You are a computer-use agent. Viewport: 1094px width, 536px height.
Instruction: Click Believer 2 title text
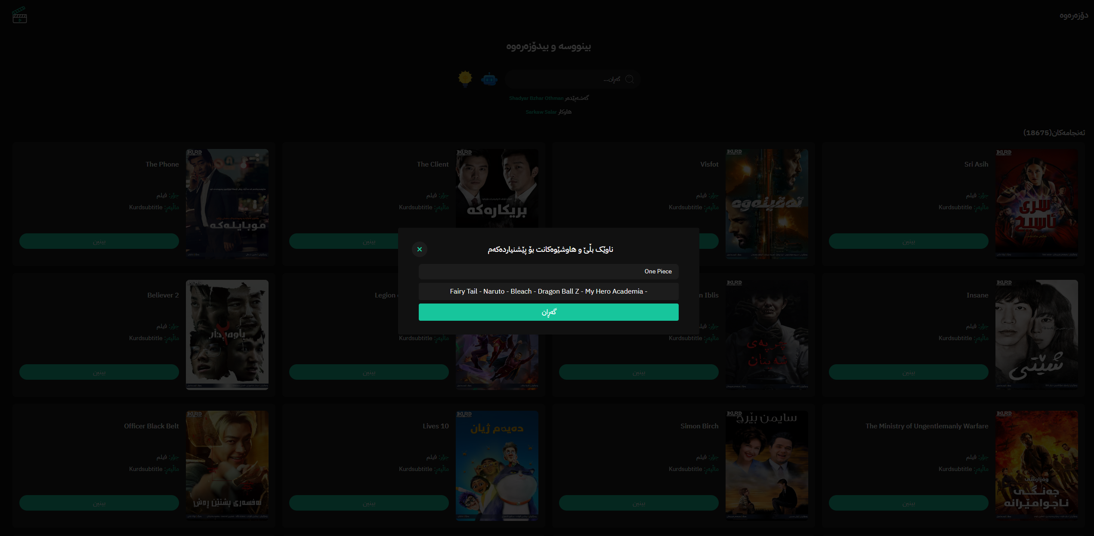click(163, 295)
